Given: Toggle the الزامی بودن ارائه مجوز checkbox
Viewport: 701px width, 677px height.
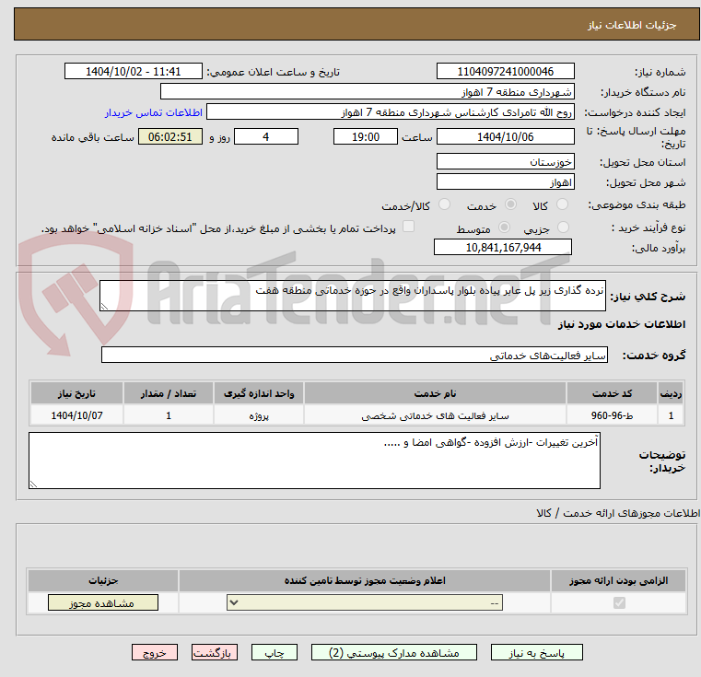Looking at the screenshot, I should [619, 602].
